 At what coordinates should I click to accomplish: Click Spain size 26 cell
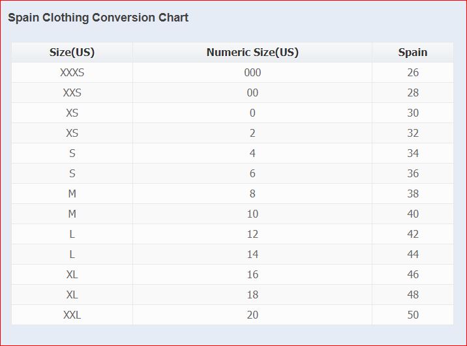point(413,72)
